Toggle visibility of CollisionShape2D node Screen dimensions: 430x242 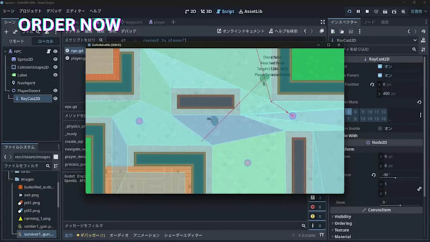[x=56, y=67]
